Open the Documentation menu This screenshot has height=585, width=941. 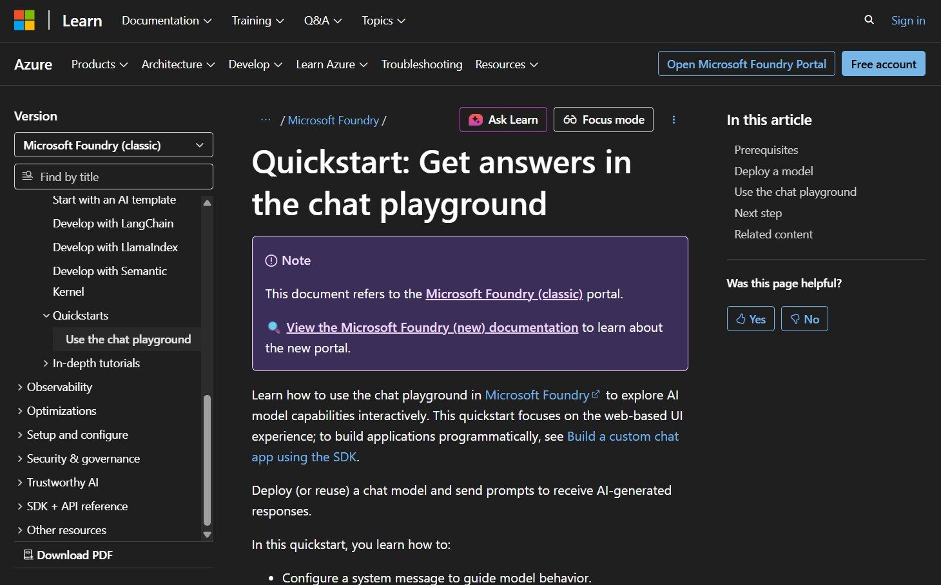pyautogui.click(x=166, y=21)
